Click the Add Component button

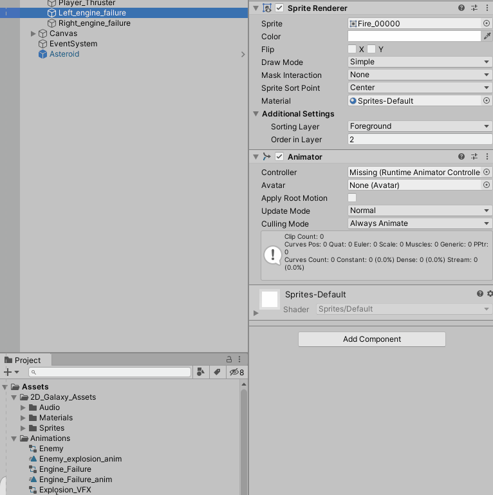372,339
